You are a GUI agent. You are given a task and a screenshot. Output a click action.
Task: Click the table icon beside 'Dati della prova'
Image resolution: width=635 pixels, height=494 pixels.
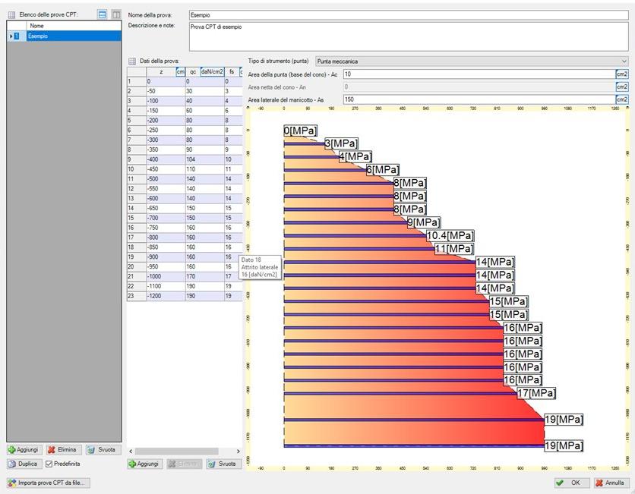(131, 61)
